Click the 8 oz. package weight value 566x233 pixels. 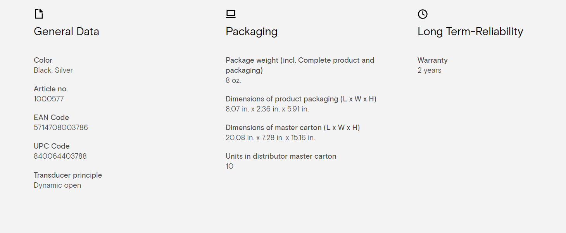[233, 81]
